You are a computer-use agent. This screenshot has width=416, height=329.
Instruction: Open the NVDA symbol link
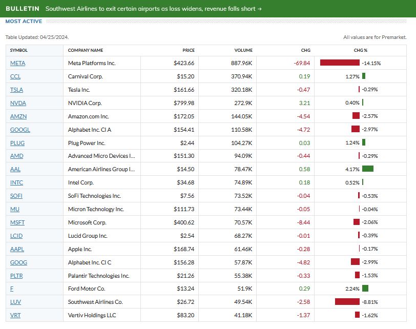click(18, 103)
